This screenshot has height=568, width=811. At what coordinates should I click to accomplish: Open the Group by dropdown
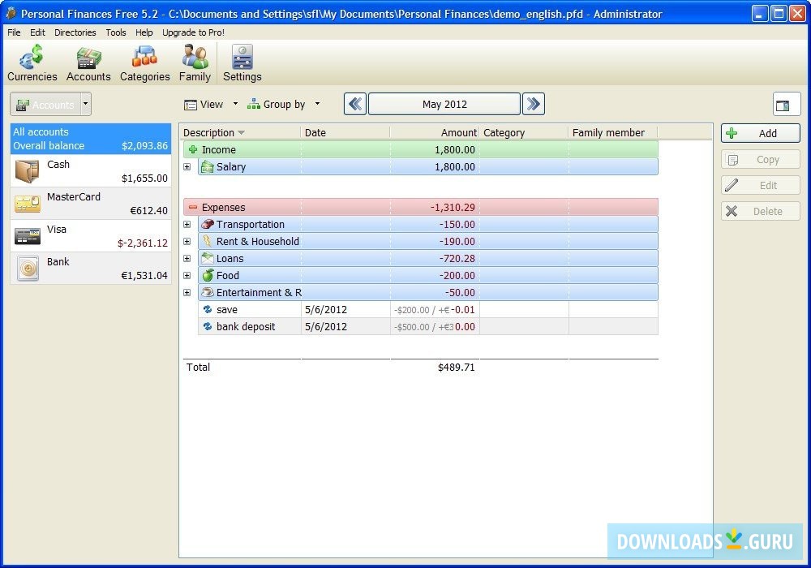(284, 105)
